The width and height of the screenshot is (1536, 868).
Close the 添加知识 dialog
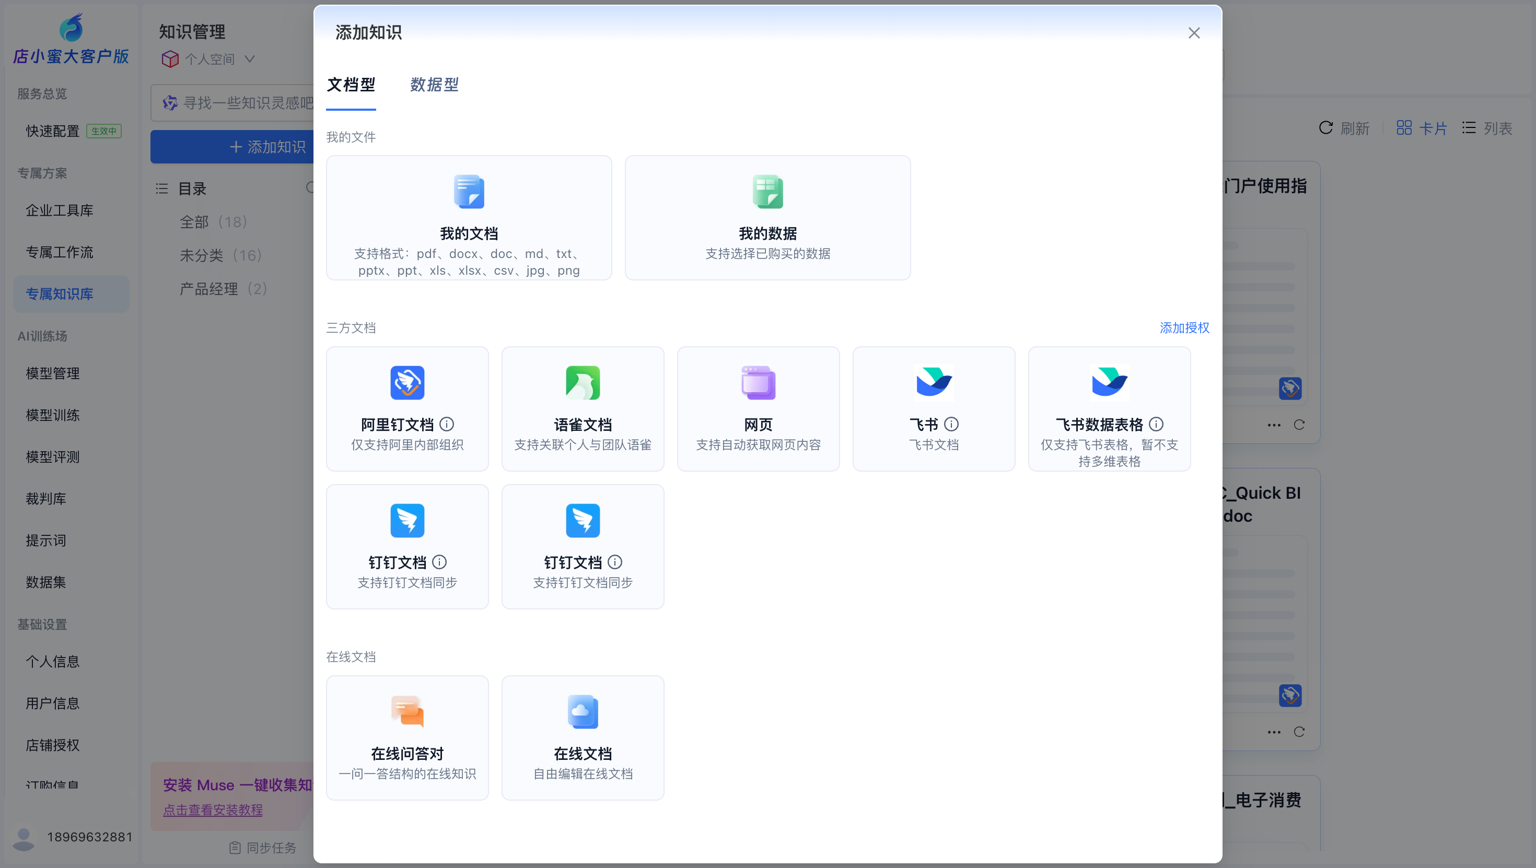click(x=1194, y=33)
